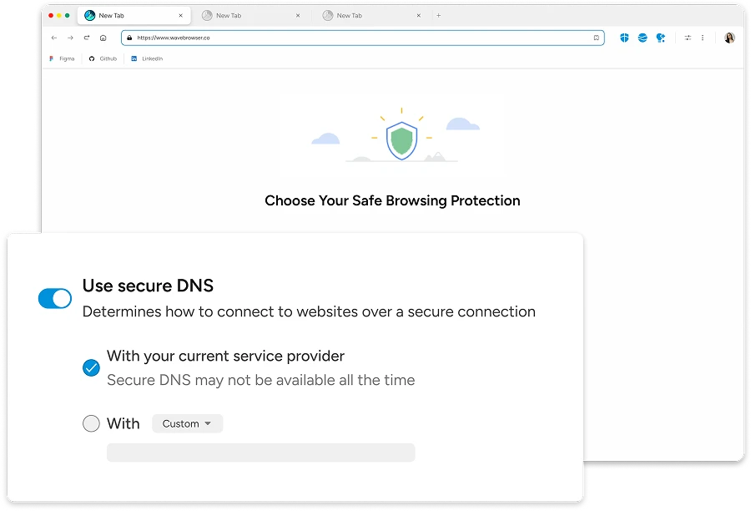Open the three-dot browser menu

click(x=702, y=38)
